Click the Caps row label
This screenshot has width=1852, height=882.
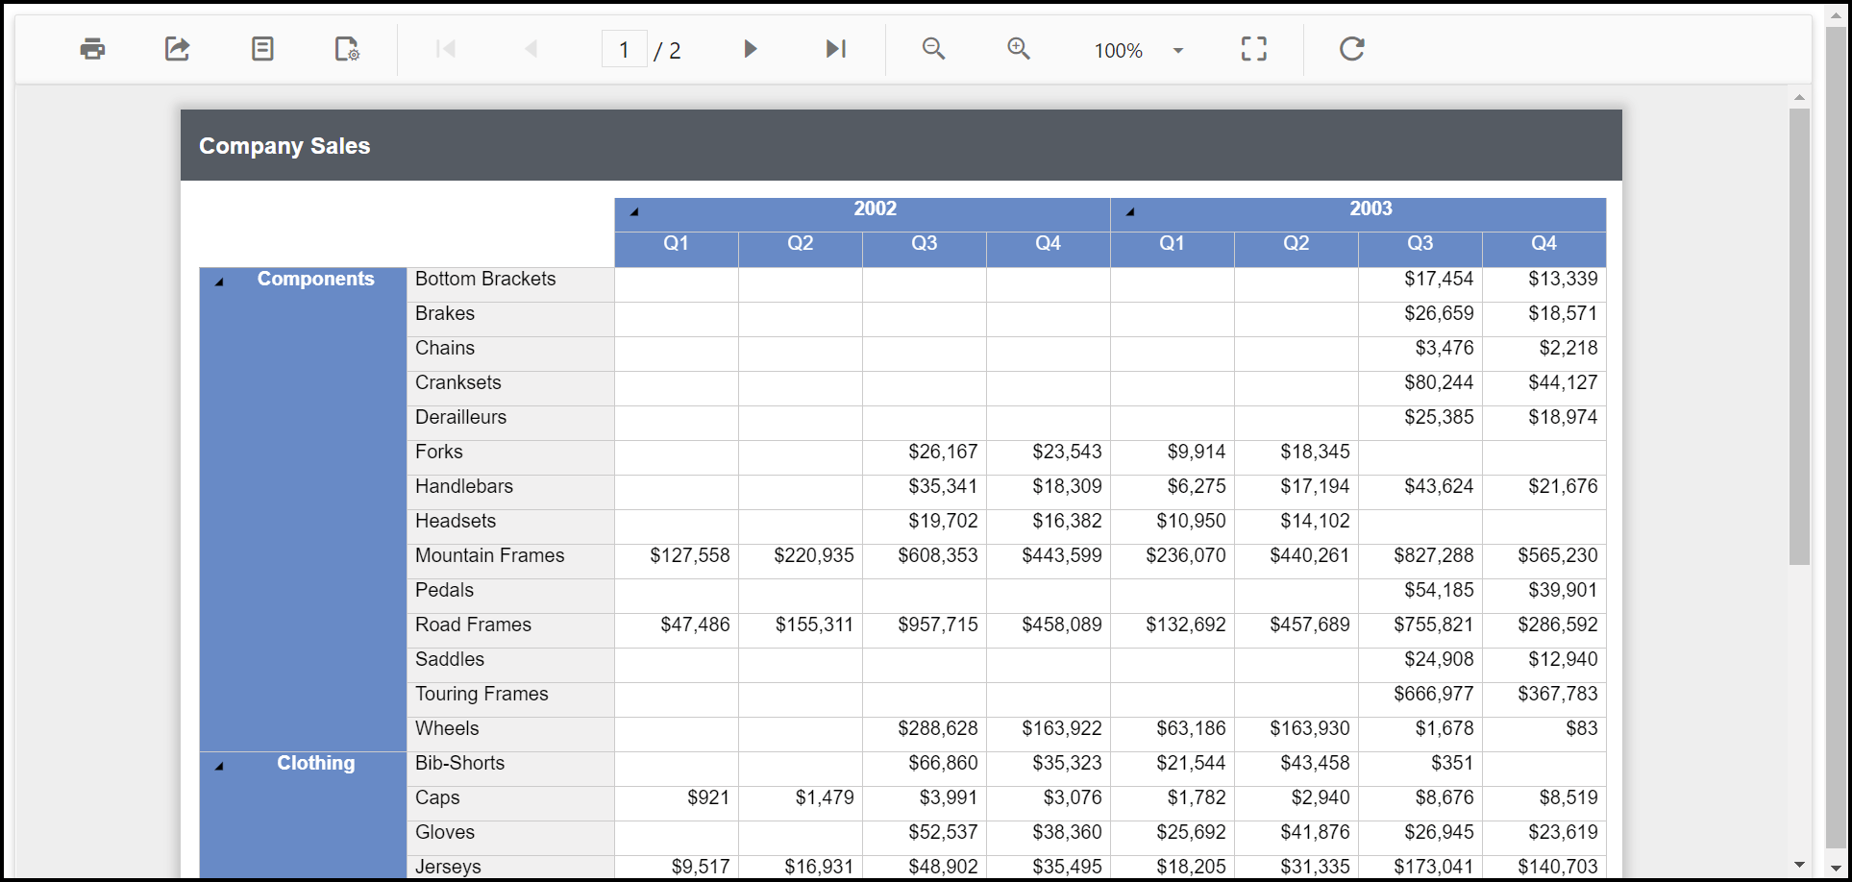pos(437,797)
